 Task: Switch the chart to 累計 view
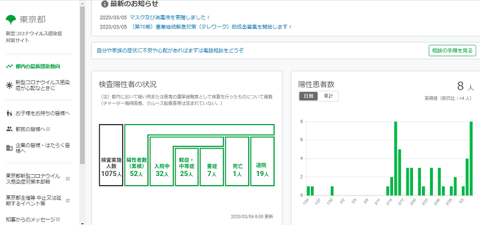[328, 96]
